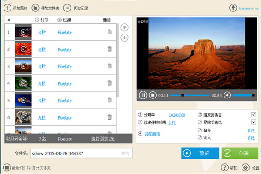Show help for fade-in (淡入)
The width and height of the screenshot is (261, 174).
[200, 137]
